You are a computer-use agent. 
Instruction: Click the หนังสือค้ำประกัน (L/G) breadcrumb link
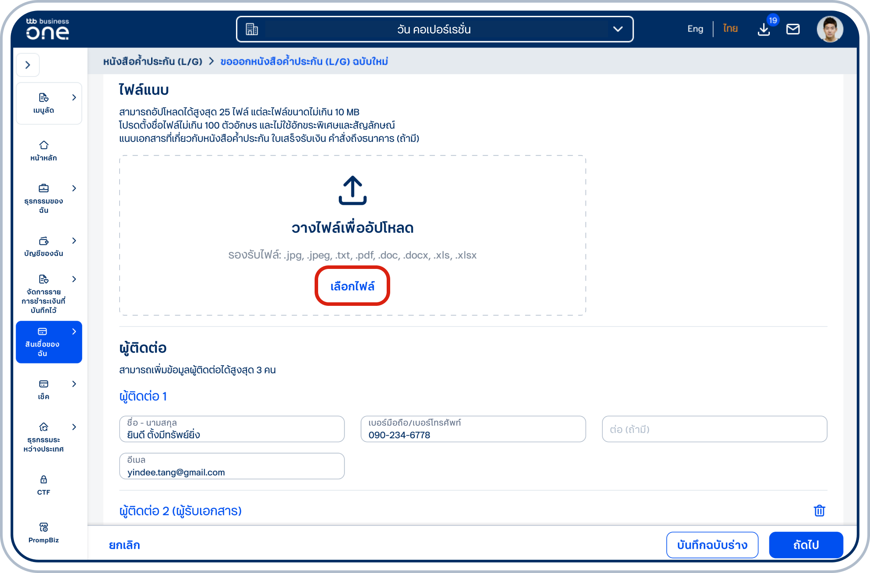click(152, 62)
